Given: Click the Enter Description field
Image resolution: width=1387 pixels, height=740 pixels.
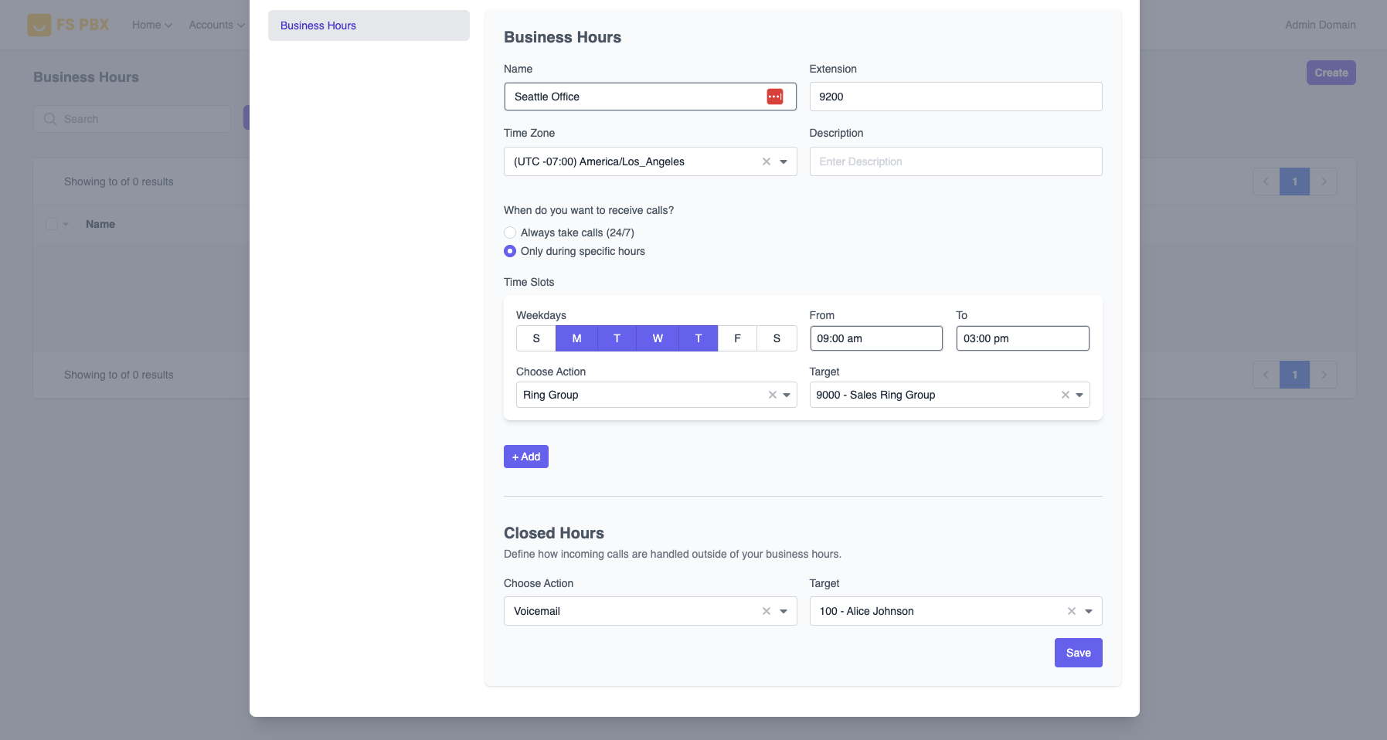Looking at the screenshot, I should pyautogui.click(x=955, y=161).
